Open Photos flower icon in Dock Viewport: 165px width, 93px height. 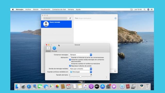coord(57,87)
